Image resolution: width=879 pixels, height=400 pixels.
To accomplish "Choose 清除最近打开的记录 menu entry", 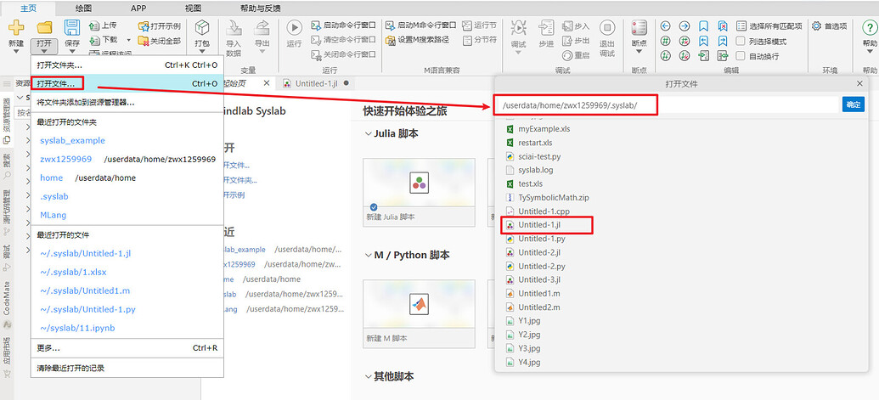I will point(127,368).
